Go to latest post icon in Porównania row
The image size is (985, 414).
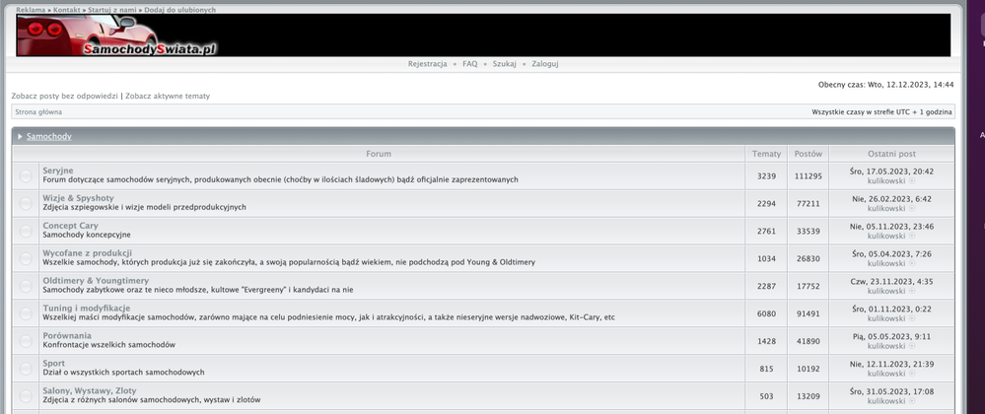[x=912, y=347]
